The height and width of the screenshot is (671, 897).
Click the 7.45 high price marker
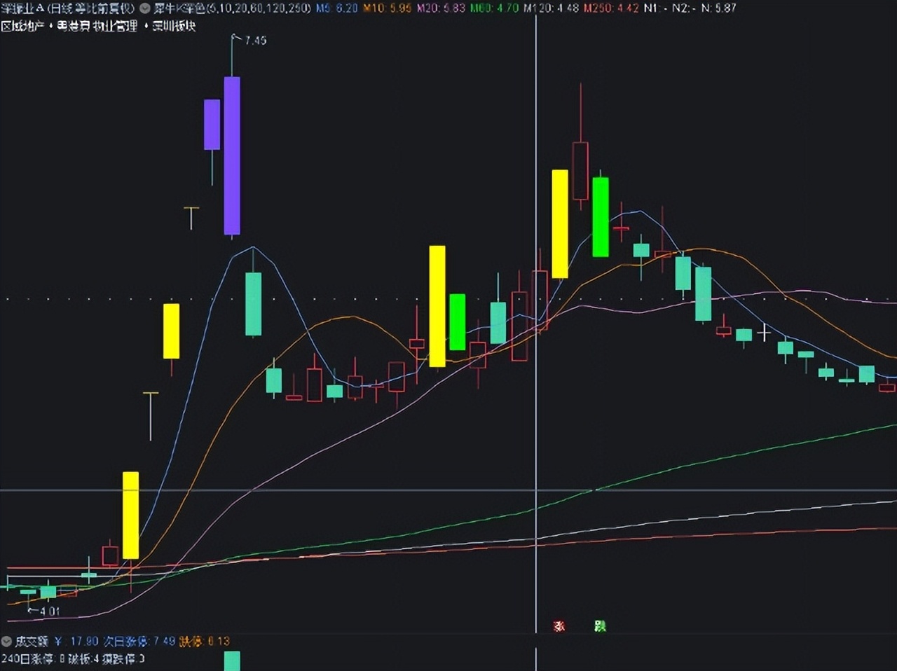point(254,41)
